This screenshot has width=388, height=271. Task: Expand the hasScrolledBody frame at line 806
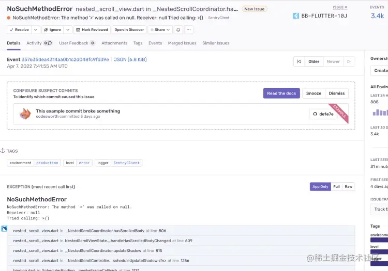[x=181, y=231]
